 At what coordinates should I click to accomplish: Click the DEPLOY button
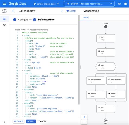click(31, 121)
